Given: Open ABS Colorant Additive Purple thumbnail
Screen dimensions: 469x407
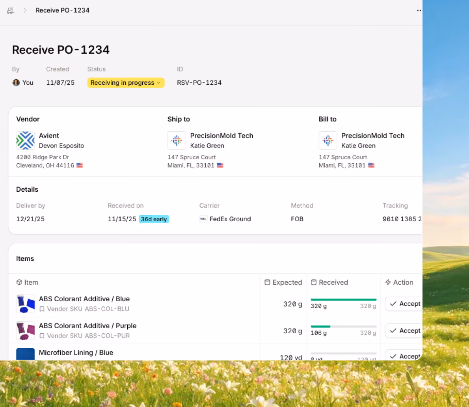Looking at the screenshot, I should click(x=25, y=330).
